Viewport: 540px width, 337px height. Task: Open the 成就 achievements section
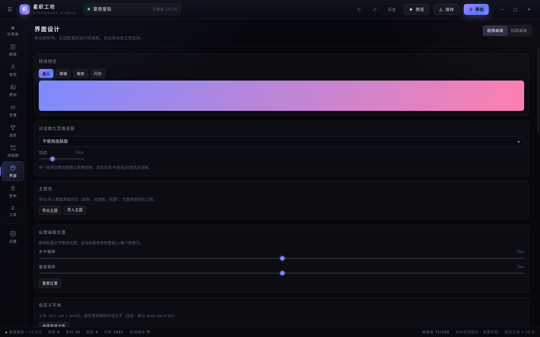click(13, 131)
